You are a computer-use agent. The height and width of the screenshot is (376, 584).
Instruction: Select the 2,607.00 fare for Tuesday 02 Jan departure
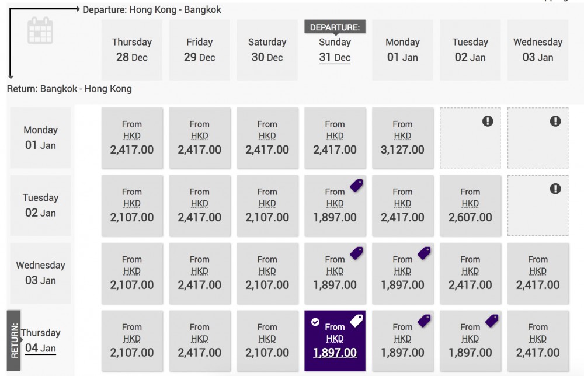click(470, 206)
